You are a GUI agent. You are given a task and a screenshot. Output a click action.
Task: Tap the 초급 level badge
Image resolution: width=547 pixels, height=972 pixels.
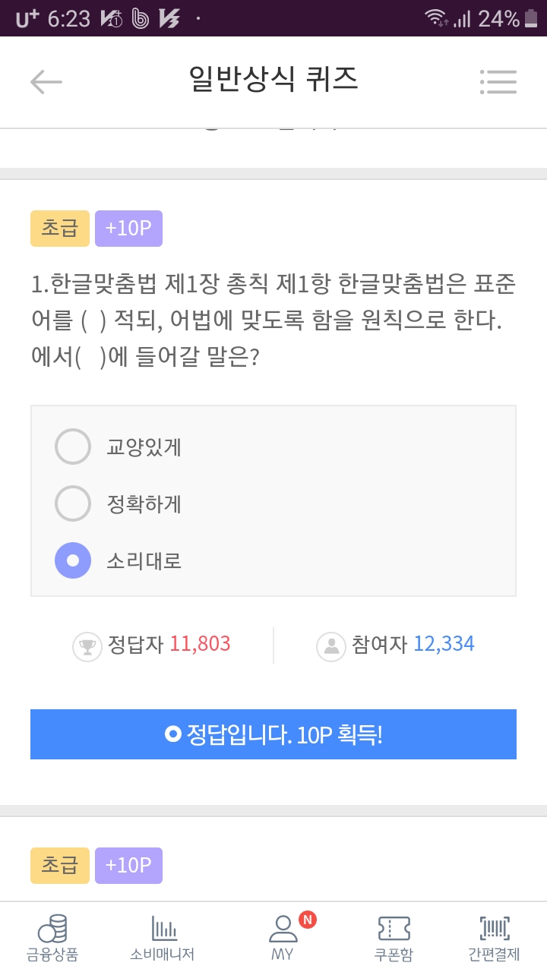click(60, 229)
